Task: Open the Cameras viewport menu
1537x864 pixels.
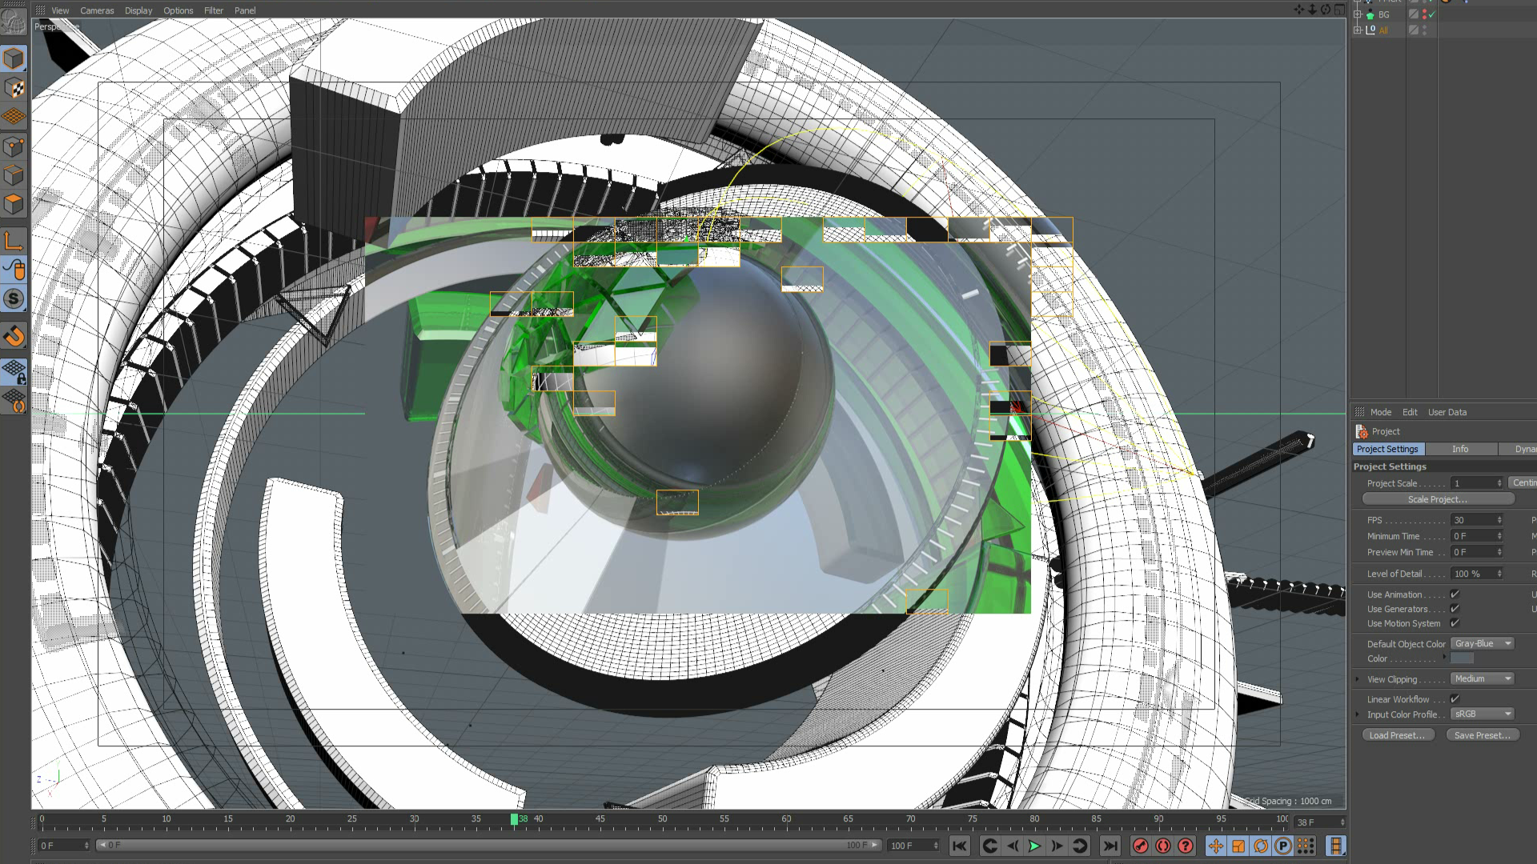Action: coord(97,10)
